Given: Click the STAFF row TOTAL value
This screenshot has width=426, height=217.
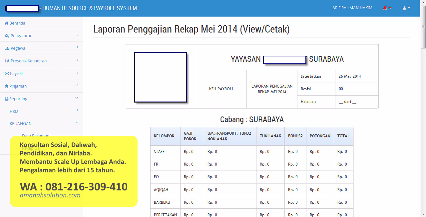Looking at the screenshot, I should [x=342, y=152].
